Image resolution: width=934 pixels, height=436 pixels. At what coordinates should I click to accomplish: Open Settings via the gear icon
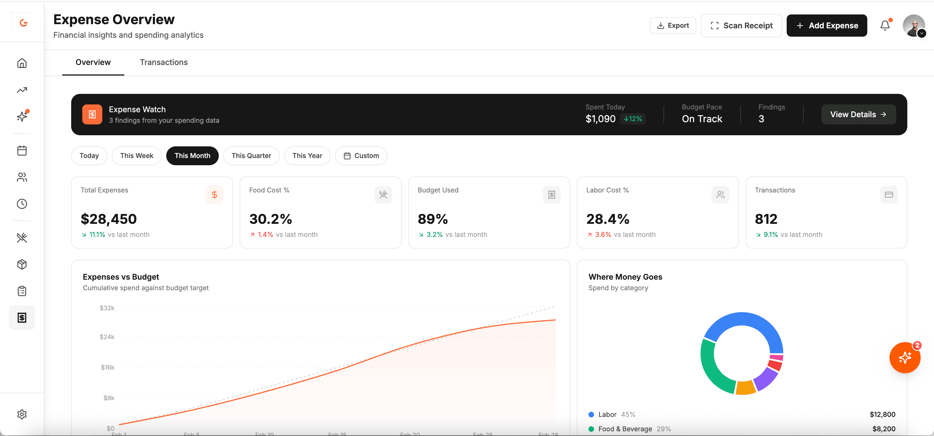(22, 414)
